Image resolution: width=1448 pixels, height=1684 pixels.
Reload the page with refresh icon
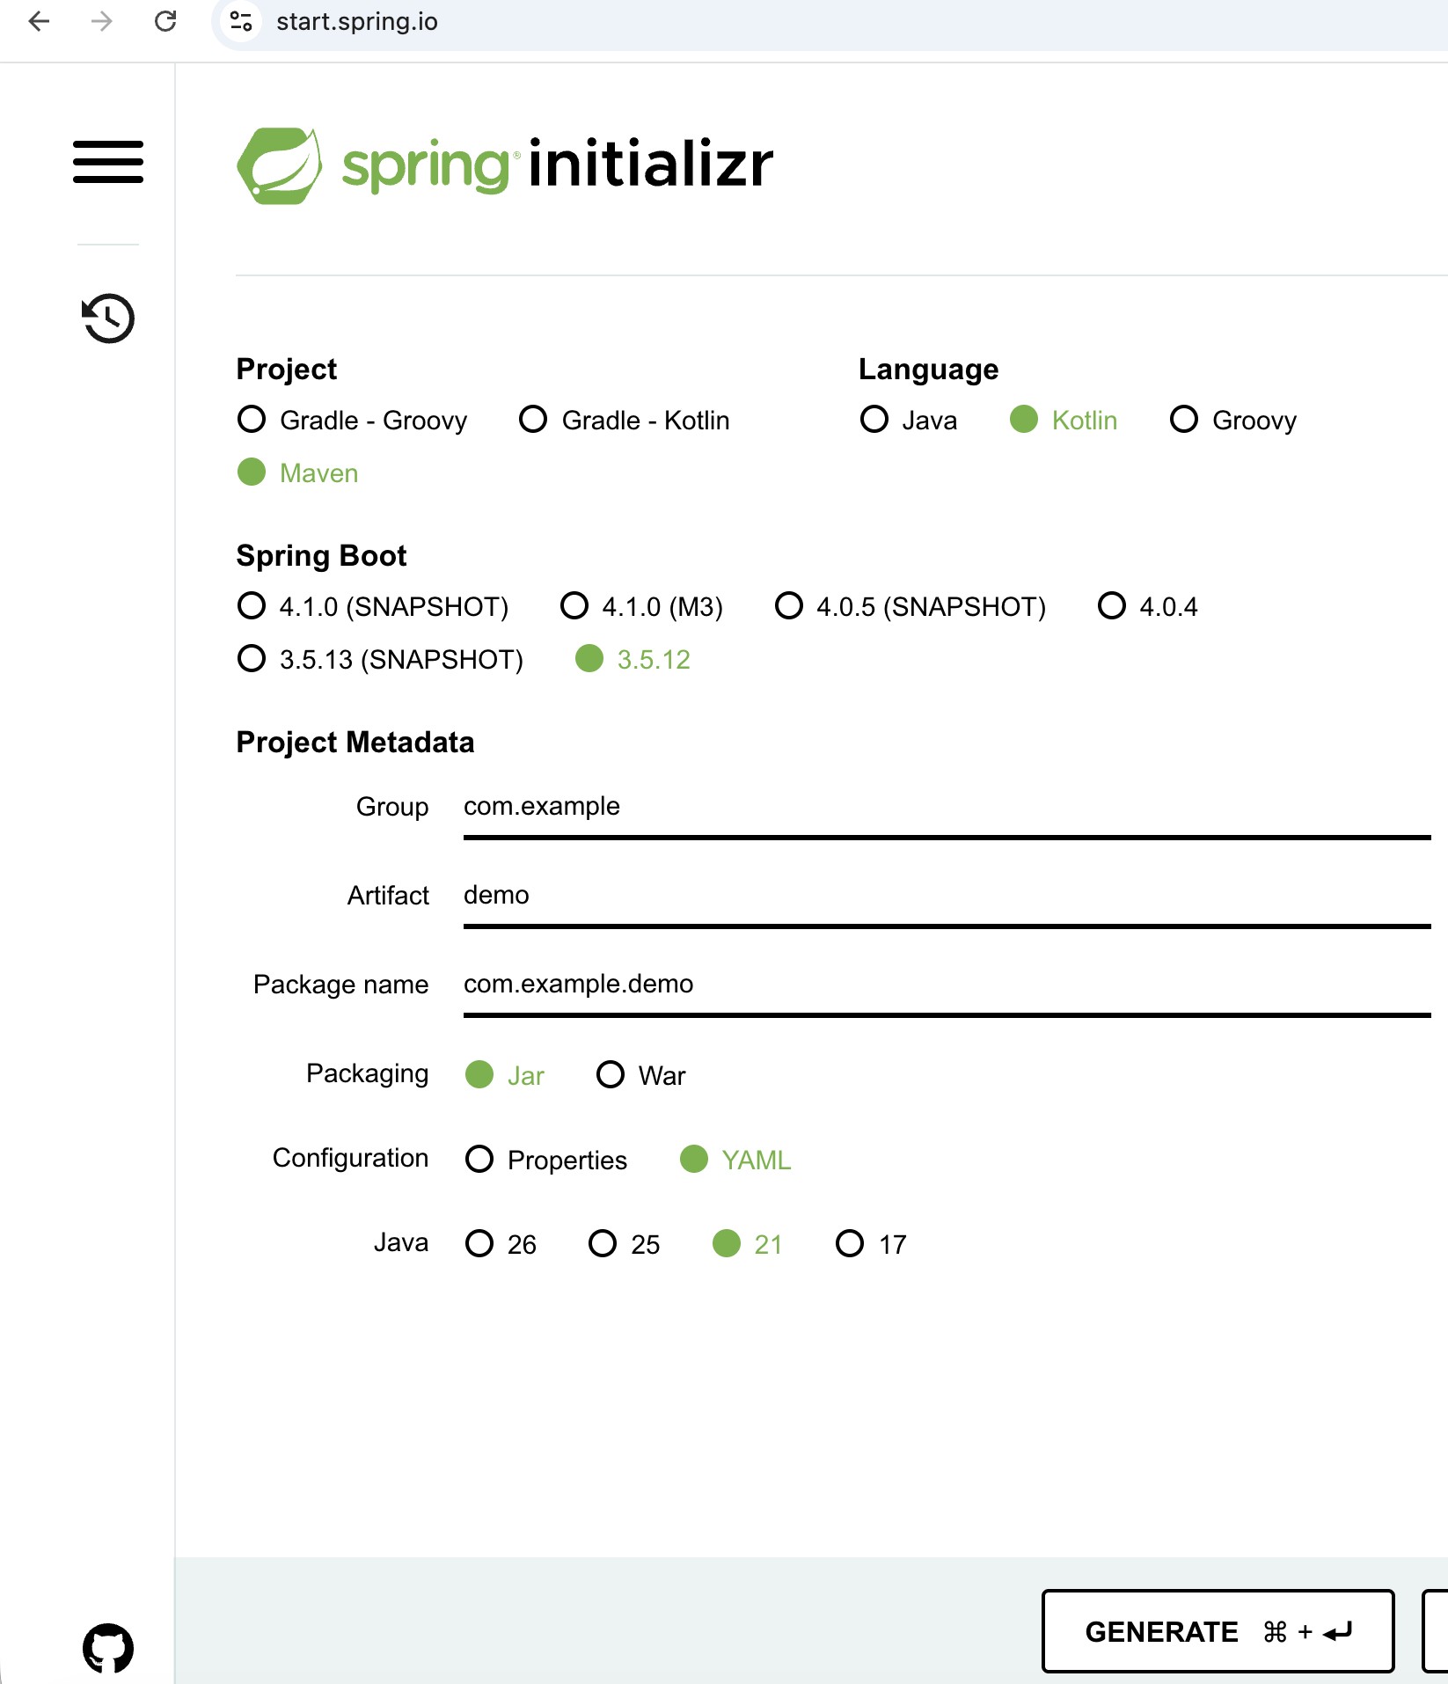click(165, 21)
